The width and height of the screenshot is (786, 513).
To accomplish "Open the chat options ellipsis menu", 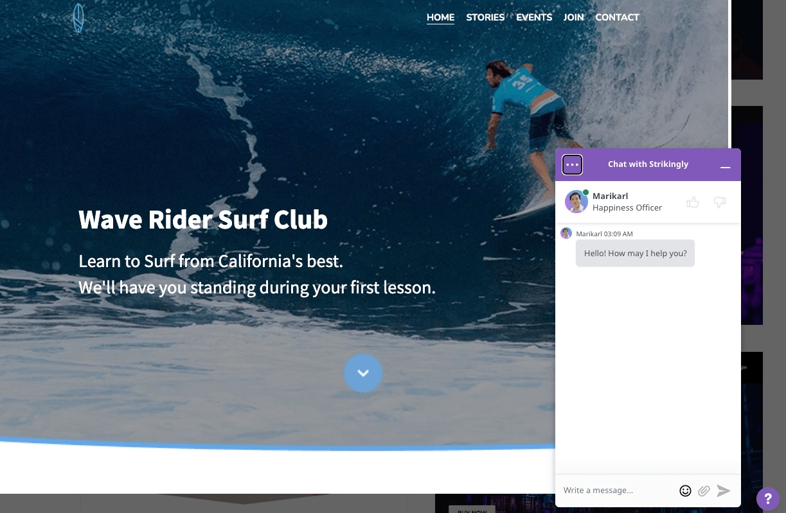I will pyautogui.click(x=572, y=164).
